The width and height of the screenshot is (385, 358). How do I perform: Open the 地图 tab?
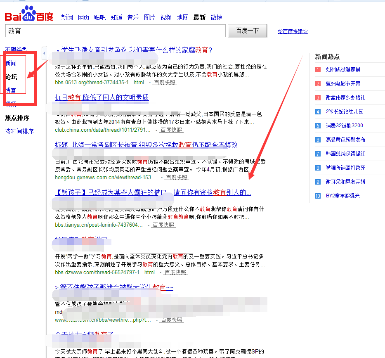[183, 17]
